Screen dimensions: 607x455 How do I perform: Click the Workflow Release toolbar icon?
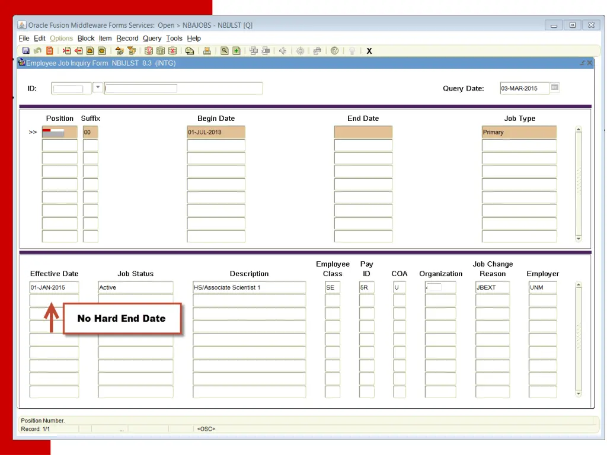[x=266, y=51]
